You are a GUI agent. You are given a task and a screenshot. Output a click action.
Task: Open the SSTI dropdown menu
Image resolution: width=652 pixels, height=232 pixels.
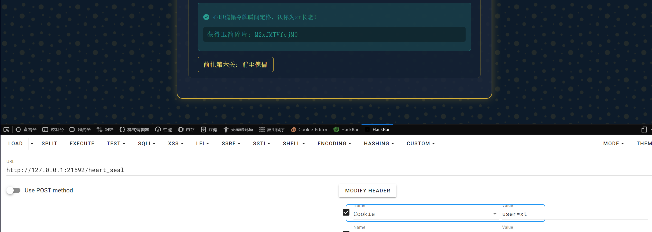[261, 144]
